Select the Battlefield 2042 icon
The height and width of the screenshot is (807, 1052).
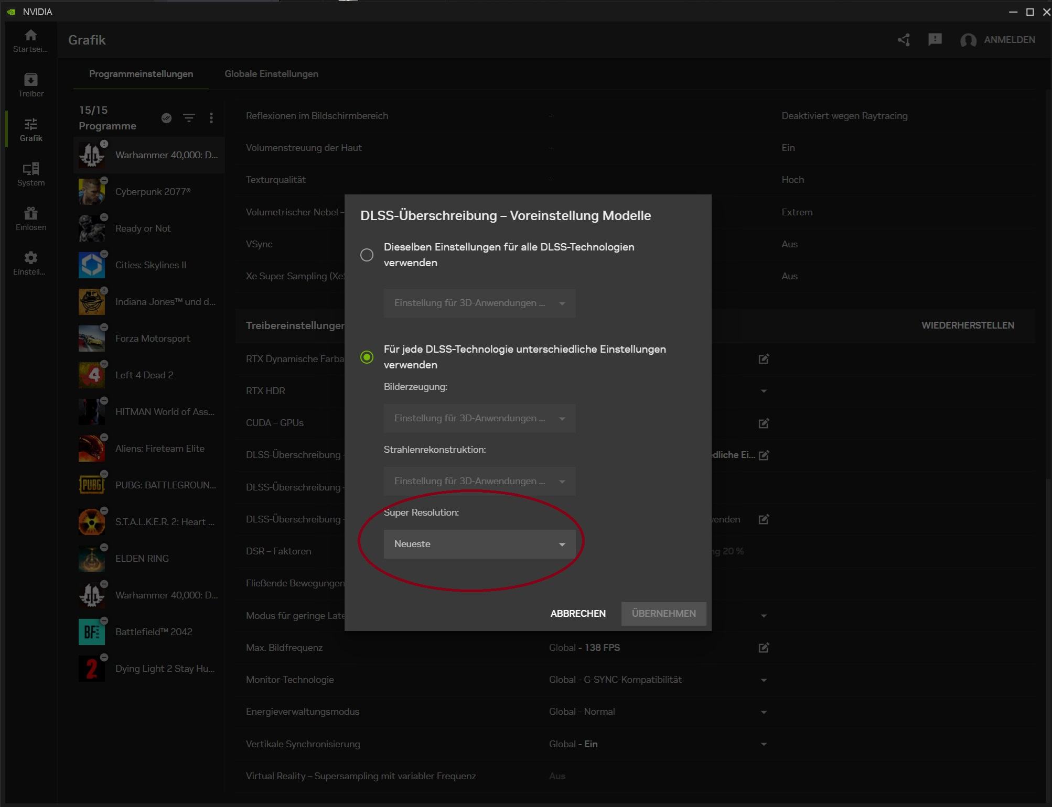(92, 632)
